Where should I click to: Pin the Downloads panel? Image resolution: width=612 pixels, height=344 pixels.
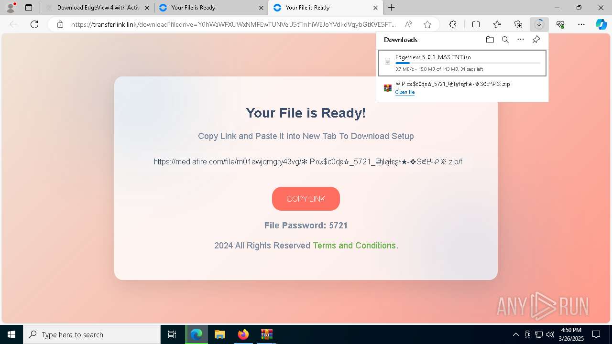[x=536, y=40]
